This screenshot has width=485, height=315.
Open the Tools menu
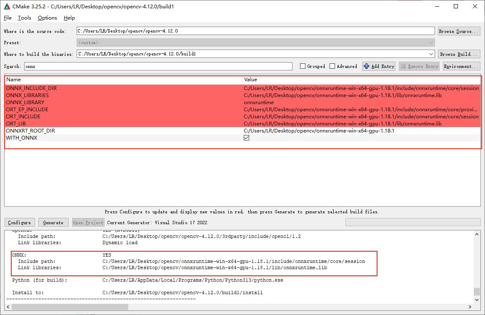tap(24, 18)
